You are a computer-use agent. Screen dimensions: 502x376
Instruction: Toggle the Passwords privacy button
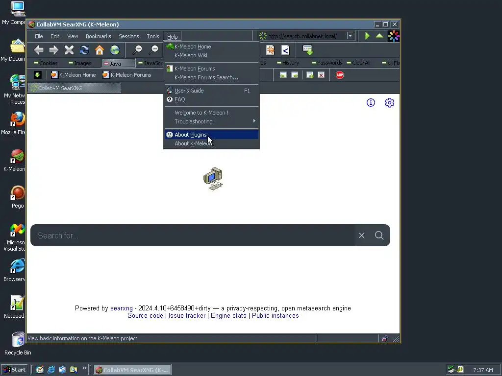coord(327,63)
